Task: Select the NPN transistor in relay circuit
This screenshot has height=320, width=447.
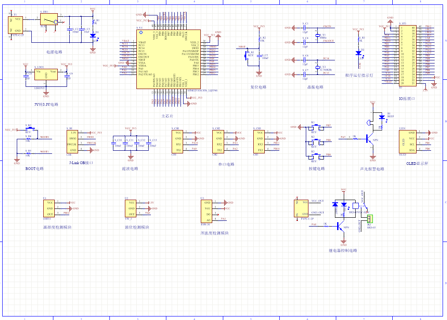Action: [341, 227]
